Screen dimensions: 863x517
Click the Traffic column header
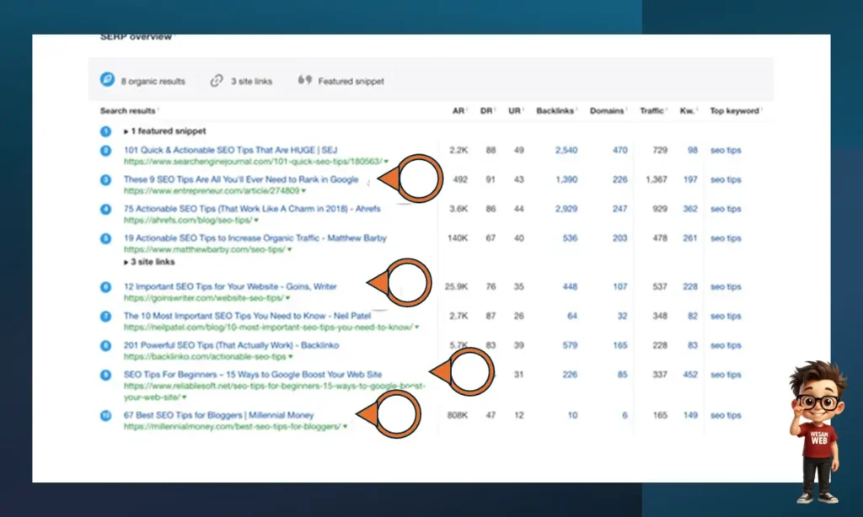tap(652, 110)
